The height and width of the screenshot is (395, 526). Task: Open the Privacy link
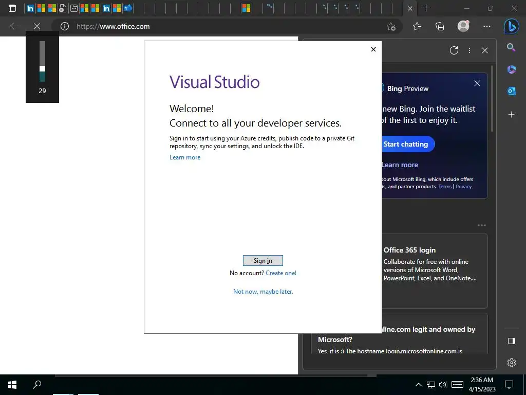click(464, 186)
